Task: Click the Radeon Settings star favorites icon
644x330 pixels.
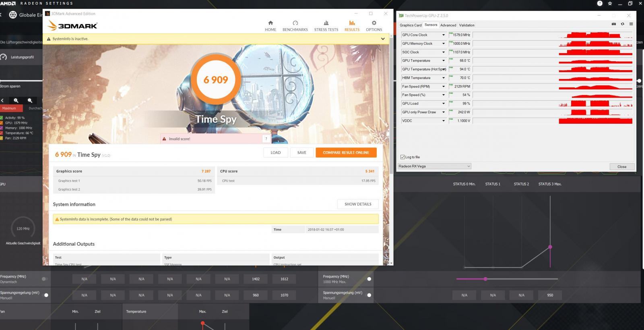Action: click(x=610, y=3)
